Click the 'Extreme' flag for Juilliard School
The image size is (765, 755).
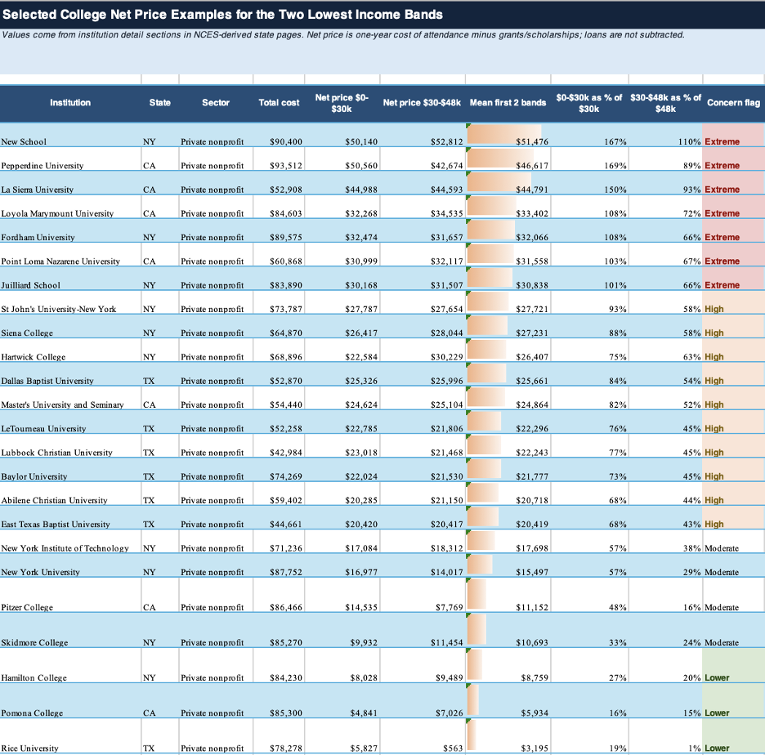[734, 279]
